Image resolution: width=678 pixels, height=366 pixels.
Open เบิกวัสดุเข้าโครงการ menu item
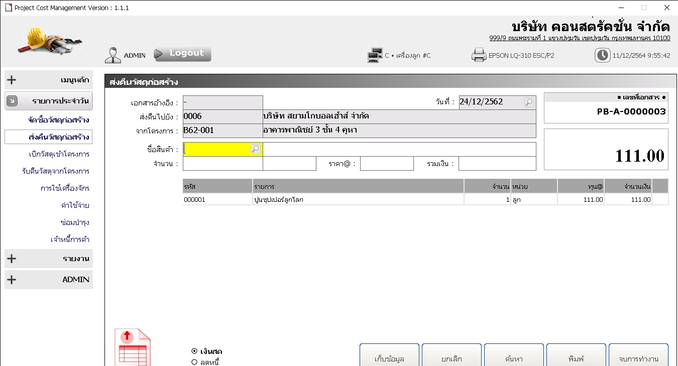tap(59, 154)
